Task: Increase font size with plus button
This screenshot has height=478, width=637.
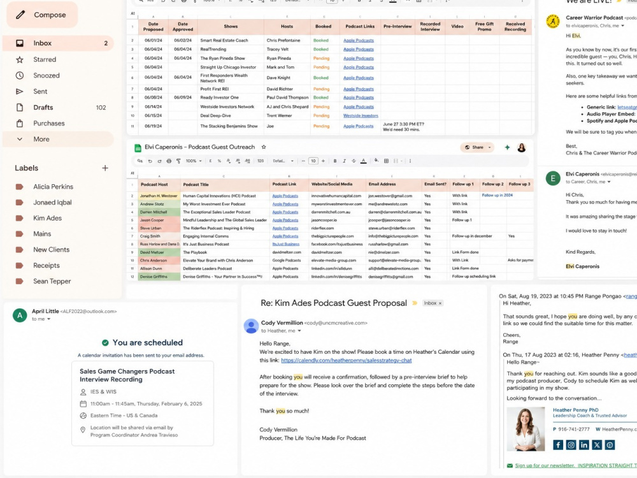Action: pos(324,161)
